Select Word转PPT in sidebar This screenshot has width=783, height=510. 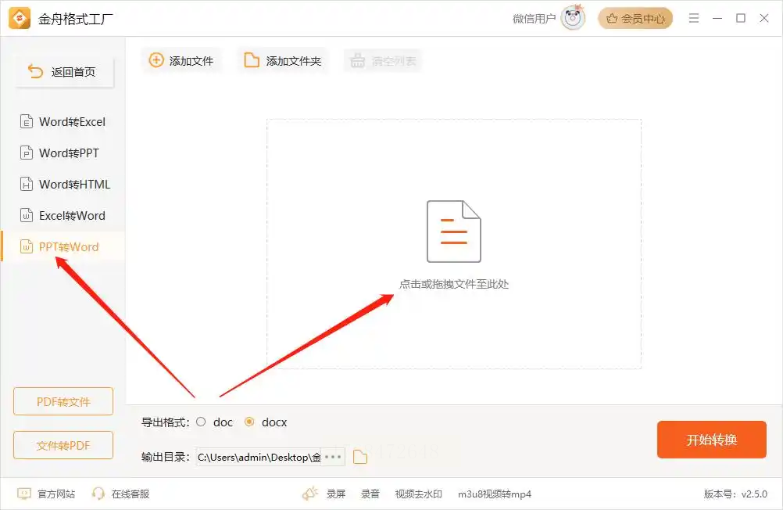63,153
